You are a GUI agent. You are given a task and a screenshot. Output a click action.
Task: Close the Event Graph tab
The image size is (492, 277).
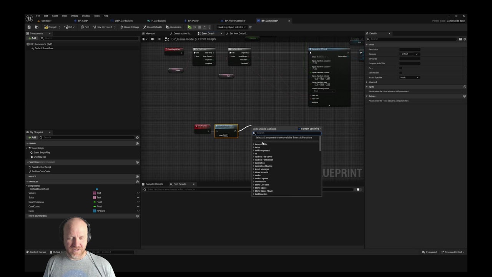tap(221, 33)
